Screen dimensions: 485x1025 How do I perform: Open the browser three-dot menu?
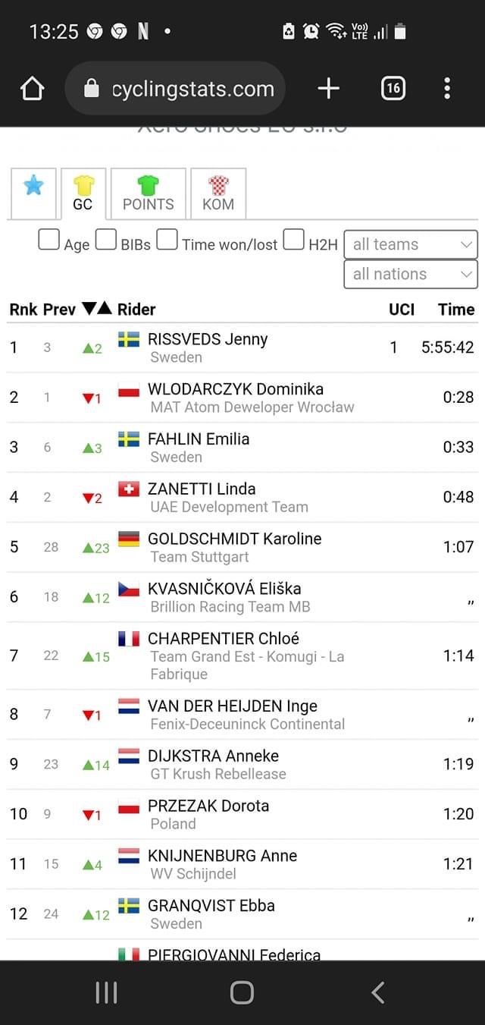(447, 89)
